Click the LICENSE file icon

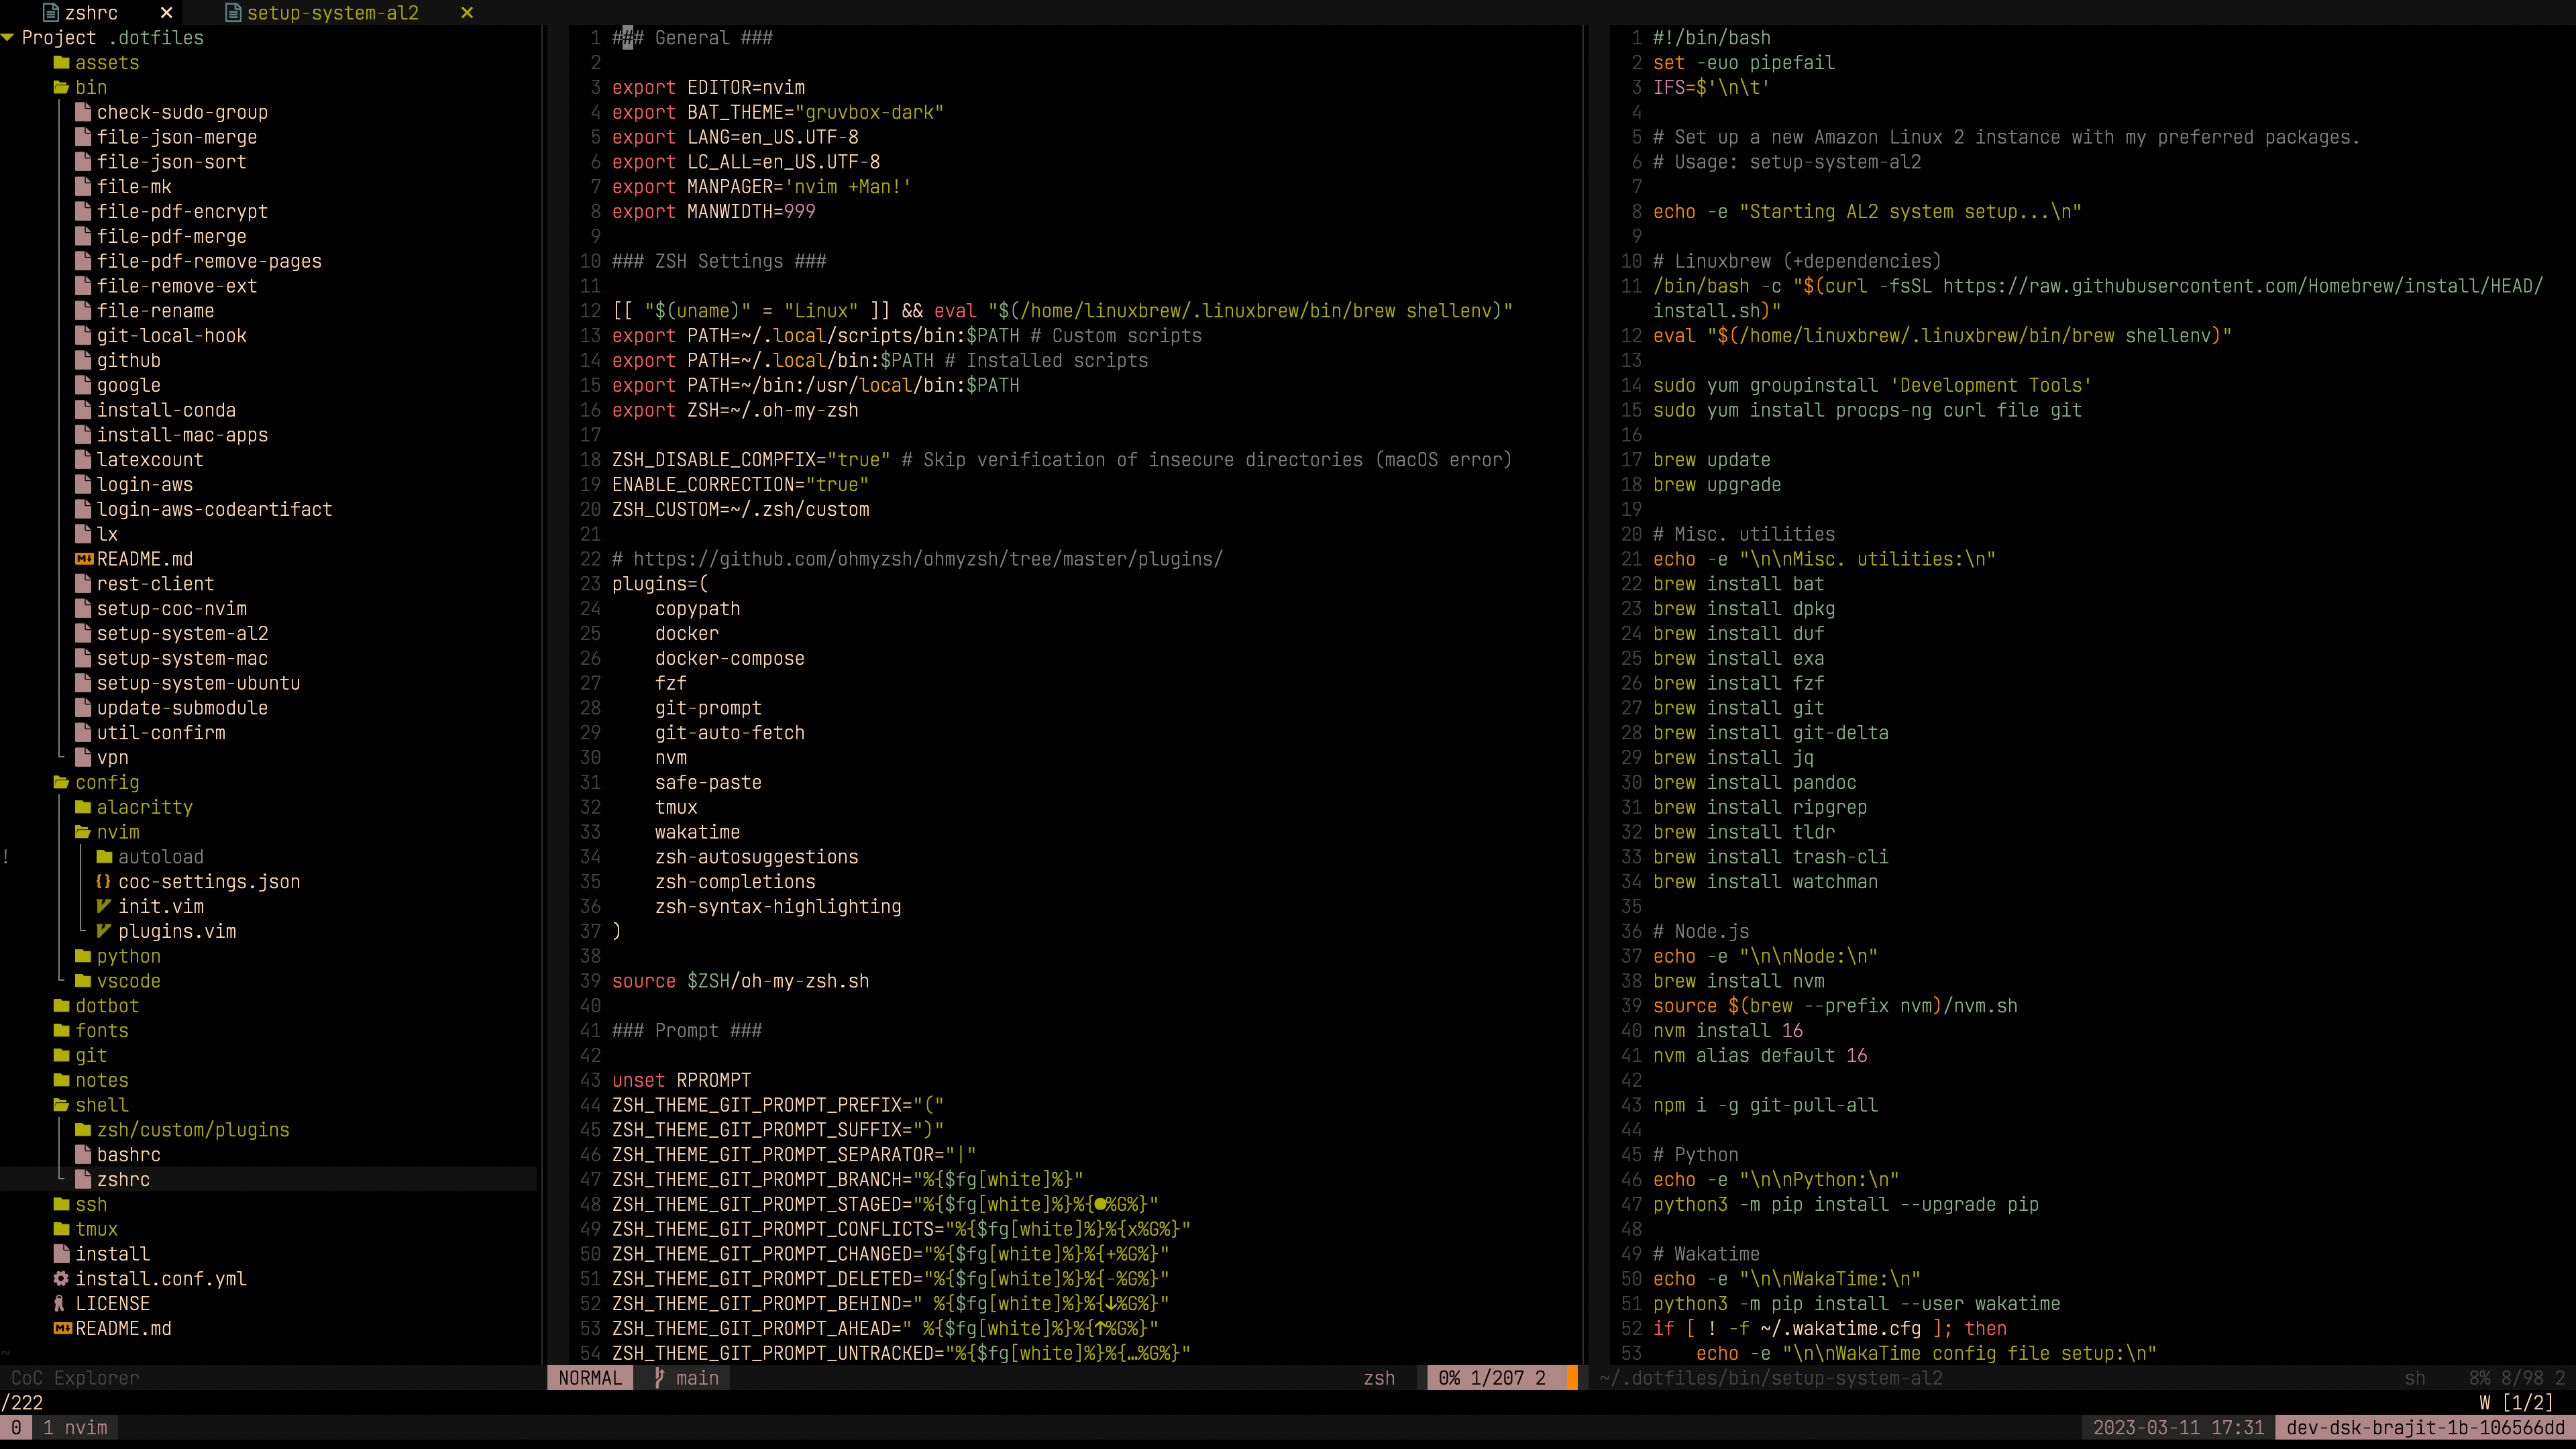click(60, 1304)
